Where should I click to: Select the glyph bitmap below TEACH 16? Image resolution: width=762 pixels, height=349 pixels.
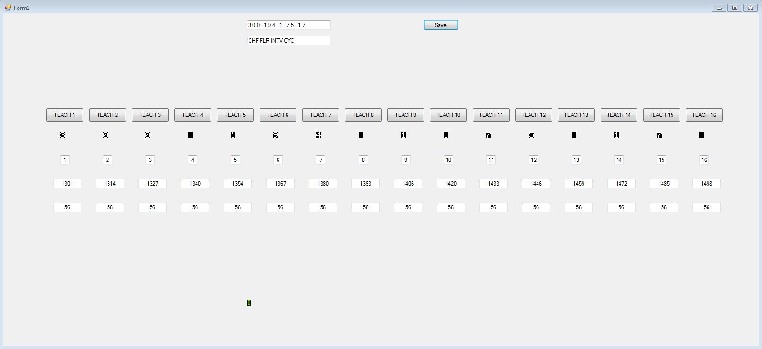coord(702,135)
